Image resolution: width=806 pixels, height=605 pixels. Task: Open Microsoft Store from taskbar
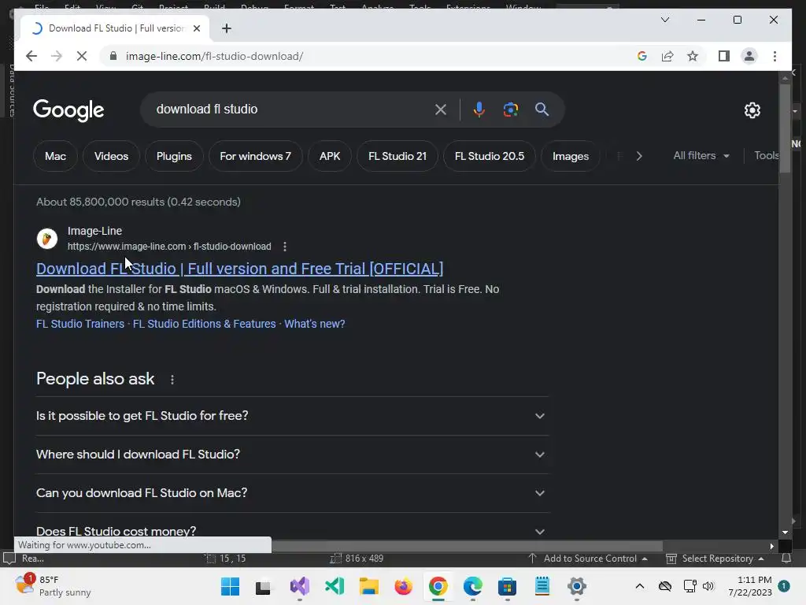pos(508,586)
